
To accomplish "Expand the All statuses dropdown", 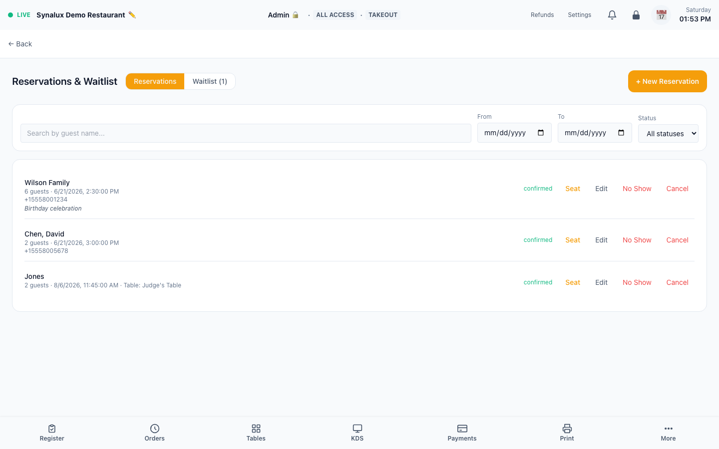I will (x=668, y=134).
